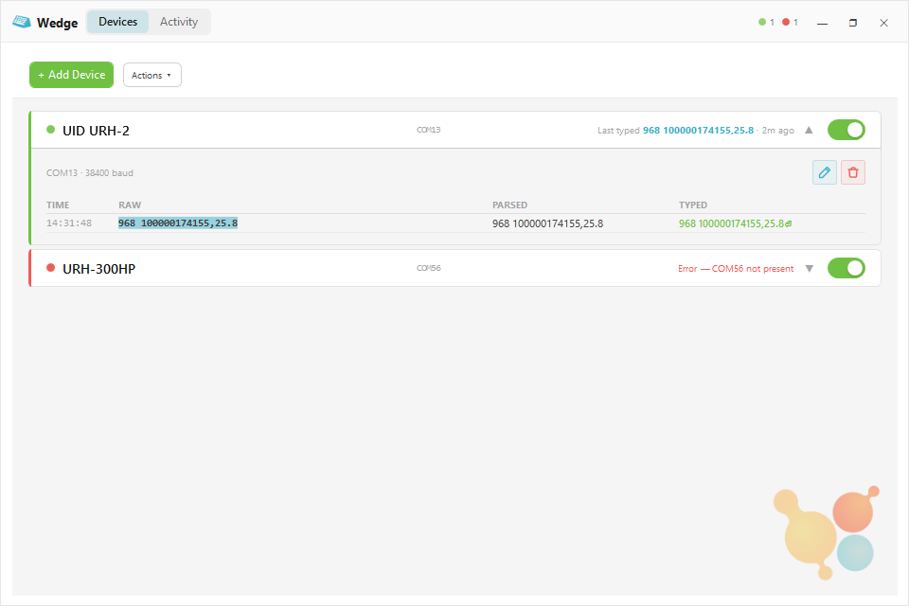This screenshot has width=909, height=606.
Task: Switch to the Activity tab
Action: [179, 22]
